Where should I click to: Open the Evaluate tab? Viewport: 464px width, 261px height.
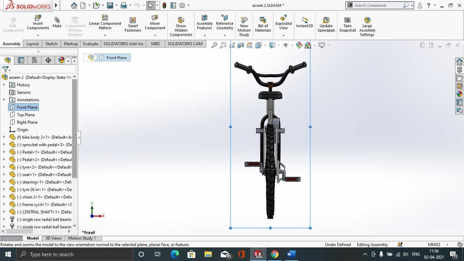(x=91, y=44)
